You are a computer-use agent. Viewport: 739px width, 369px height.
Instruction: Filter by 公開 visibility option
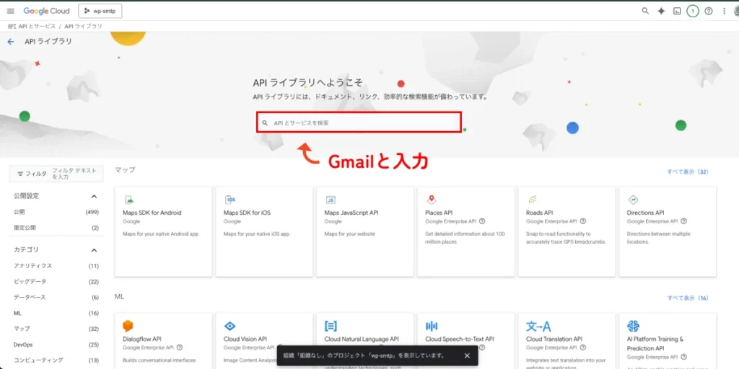[19, 212]
